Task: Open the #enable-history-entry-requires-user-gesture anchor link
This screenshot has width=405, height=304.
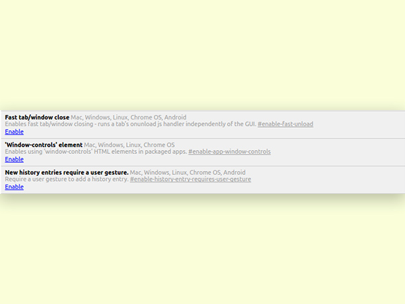Action: [190, 179]
